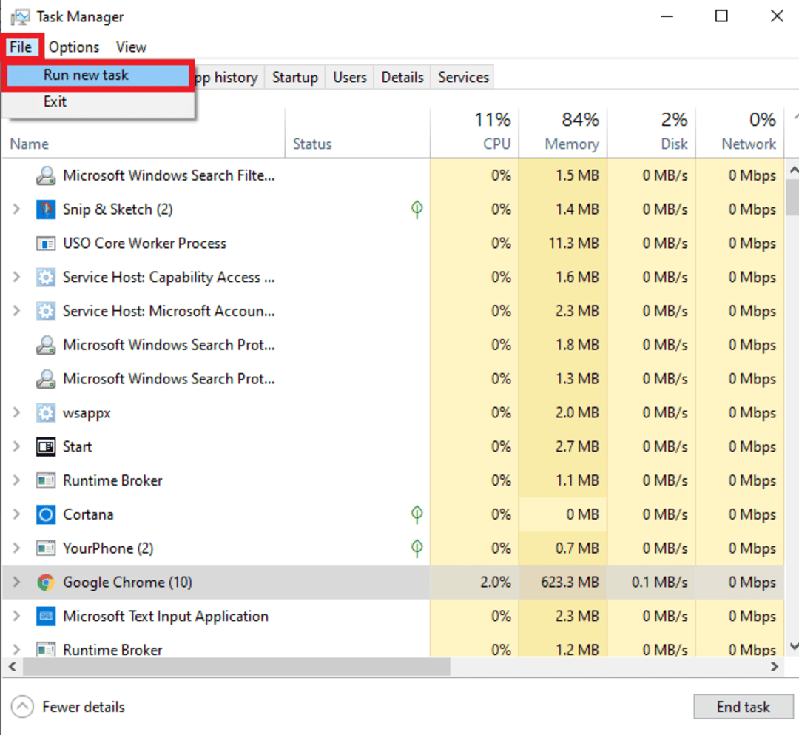Screen dimensions: 799x735
Task: Sort by the Disk column header
Action: (651, 132)
